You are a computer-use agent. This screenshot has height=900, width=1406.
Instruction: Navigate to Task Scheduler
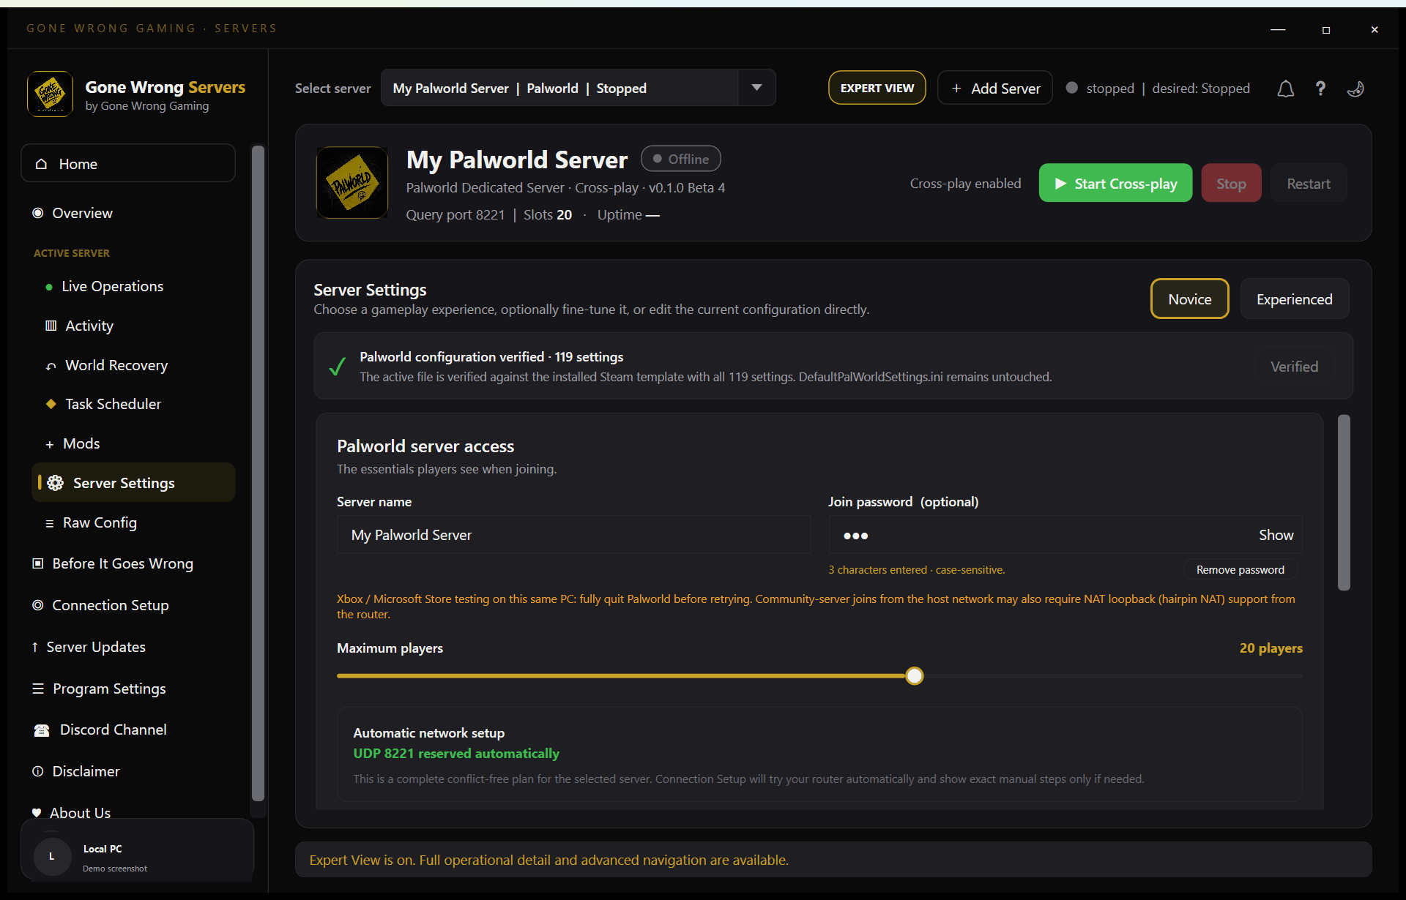pos(133,404)
